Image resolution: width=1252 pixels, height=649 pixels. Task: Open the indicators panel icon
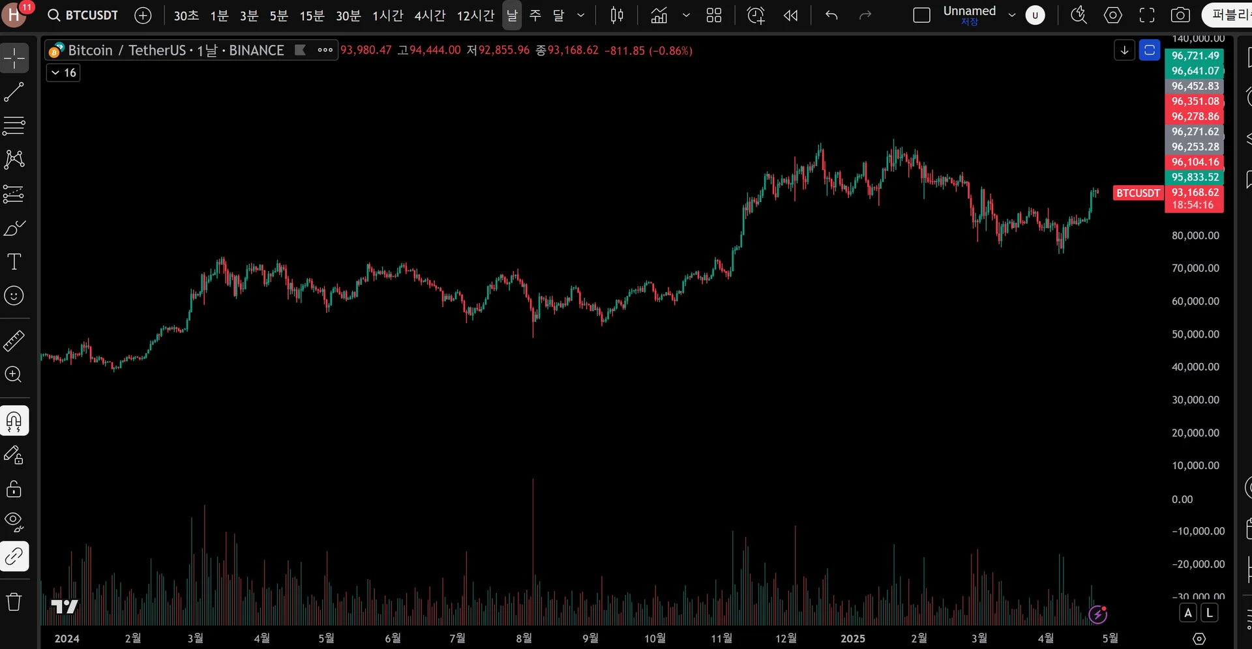pyautogui.click(x=659, y=15)
